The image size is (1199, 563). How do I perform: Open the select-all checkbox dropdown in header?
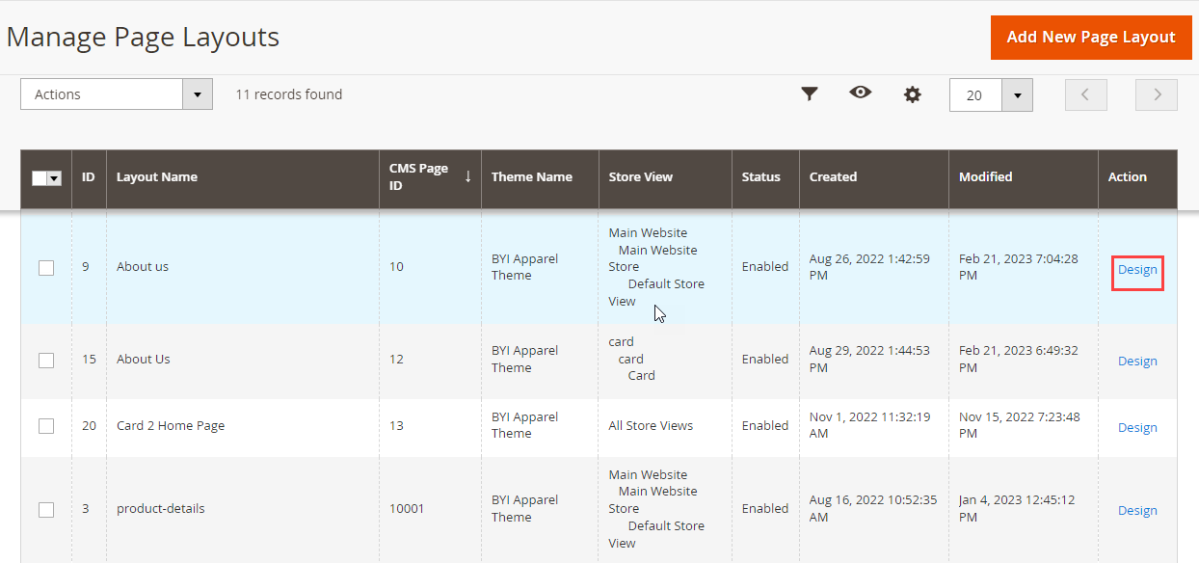click(54, 178)
